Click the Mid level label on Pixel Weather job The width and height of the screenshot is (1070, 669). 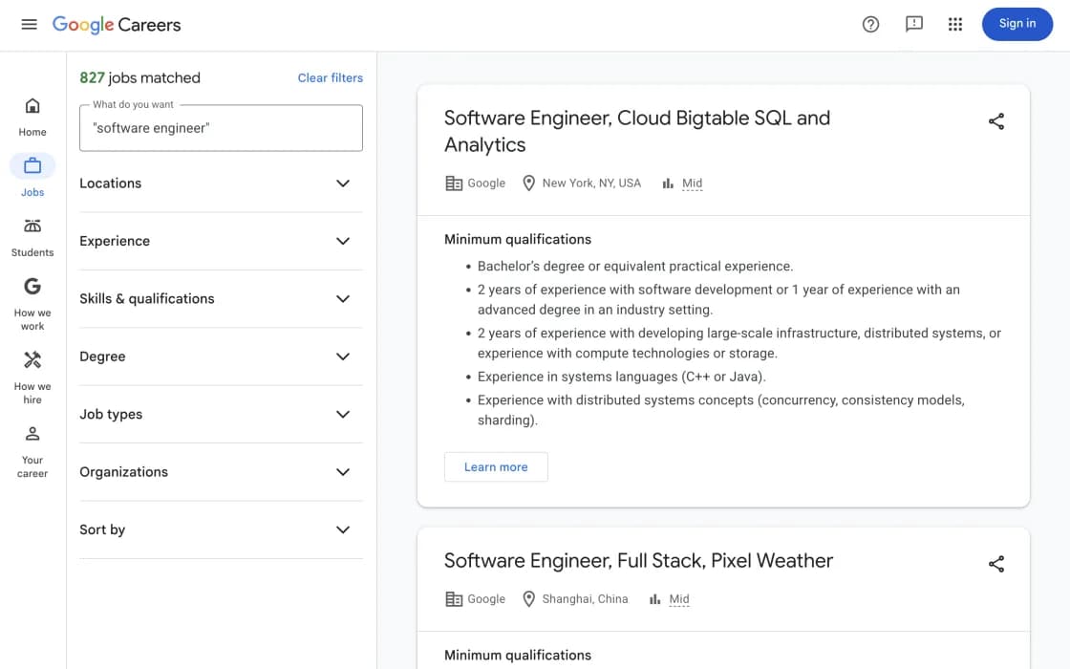[x=679, y=598]
